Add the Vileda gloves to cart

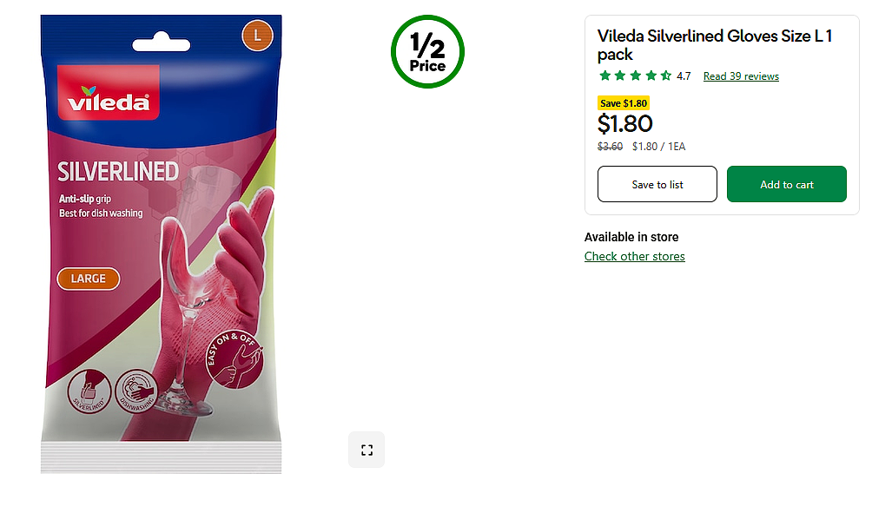tap(786, 184)
